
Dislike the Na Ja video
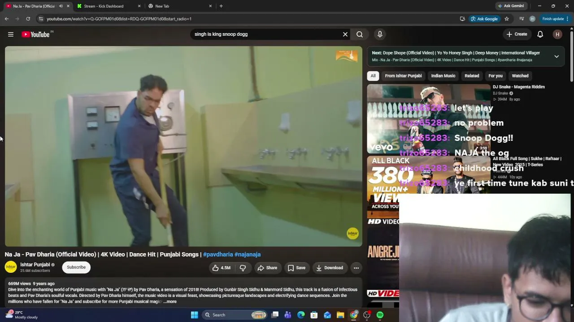[x=243, y=268]
